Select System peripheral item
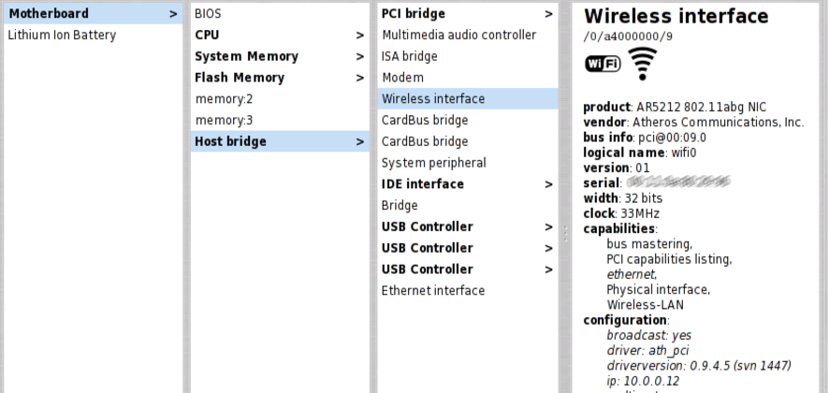The width and height of the screenshot is (829, 393). [x=433, y=163]
